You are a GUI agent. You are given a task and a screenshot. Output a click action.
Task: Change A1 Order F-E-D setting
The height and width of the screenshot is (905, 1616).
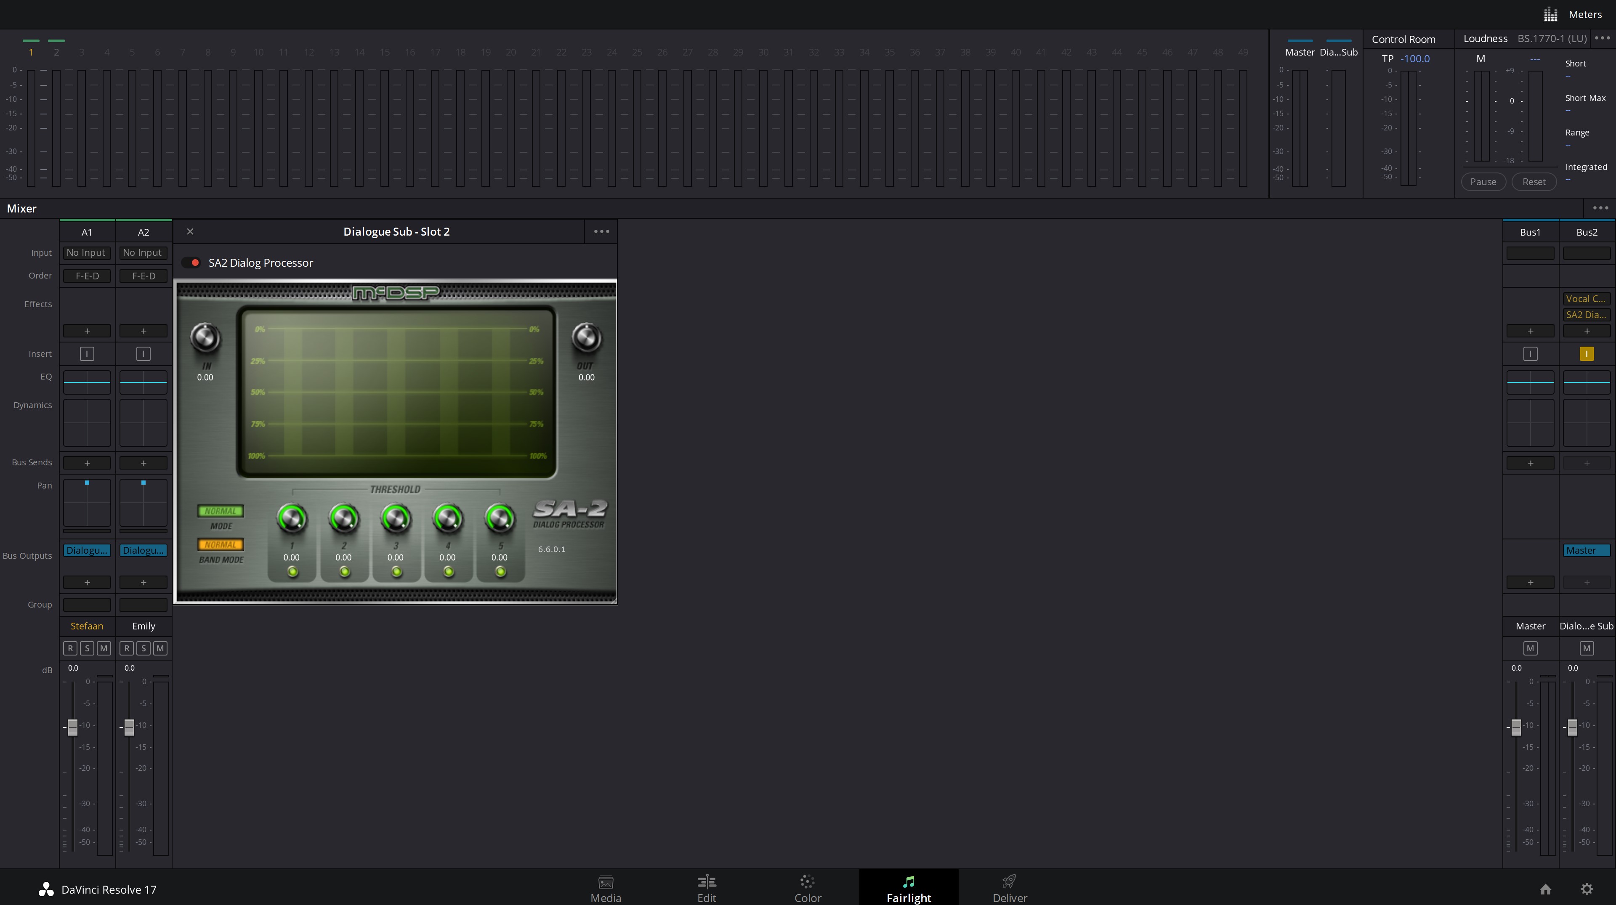(87, 276)
